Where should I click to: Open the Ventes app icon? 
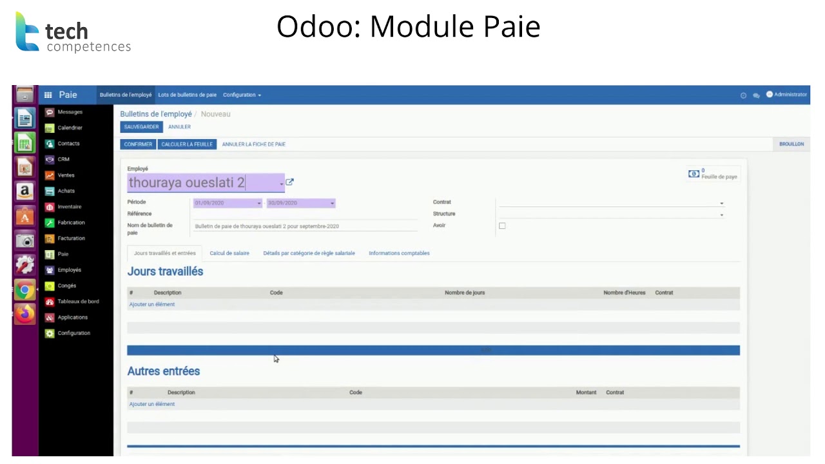(x=50, y=175)
